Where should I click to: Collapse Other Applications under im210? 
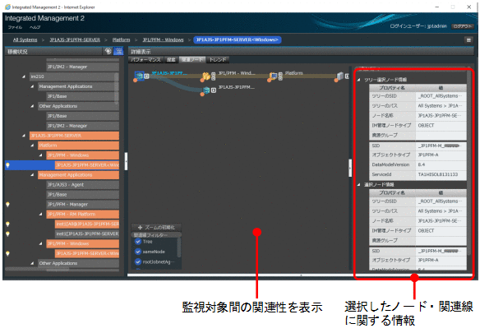tap(32, 106)
